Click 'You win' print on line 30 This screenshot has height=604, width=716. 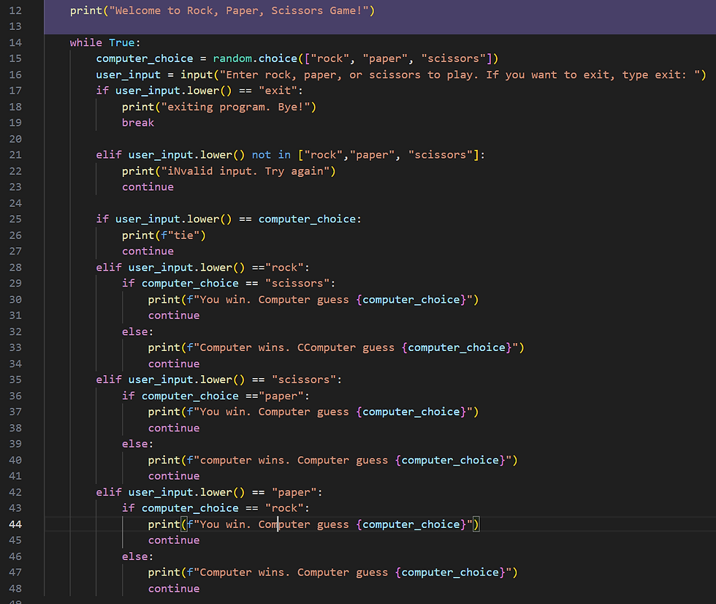(313, 300)
